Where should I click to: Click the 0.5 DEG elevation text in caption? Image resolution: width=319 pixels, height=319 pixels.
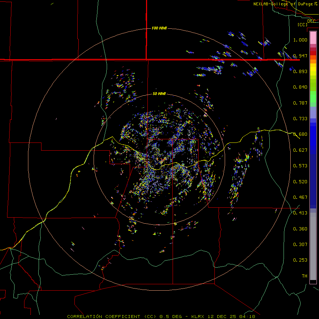171,317
